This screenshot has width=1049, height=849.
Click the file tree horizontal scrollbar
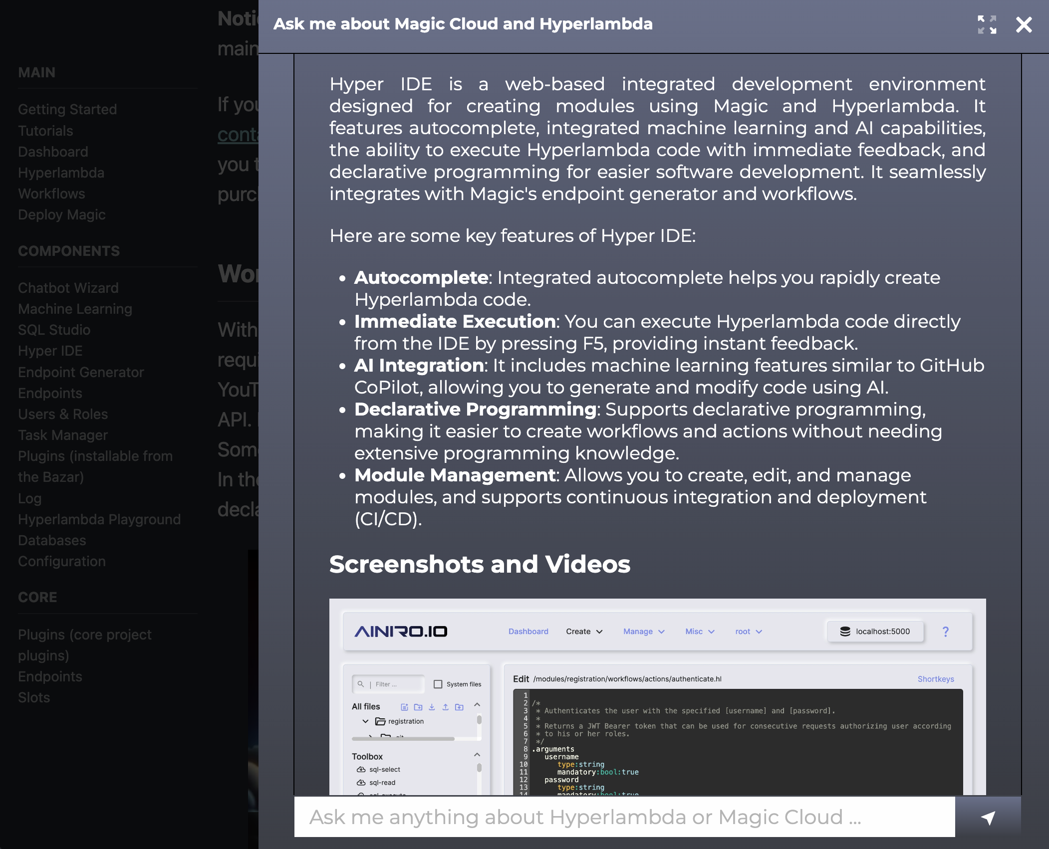pos(403,739)
